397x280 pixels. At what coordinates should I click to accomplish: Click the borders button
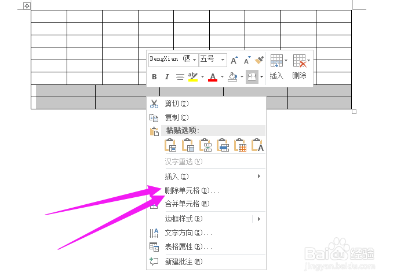point(252,76)
